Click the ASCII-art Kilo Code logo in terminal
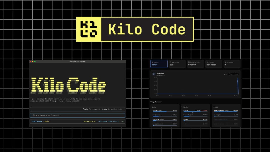 coord(69,85)
